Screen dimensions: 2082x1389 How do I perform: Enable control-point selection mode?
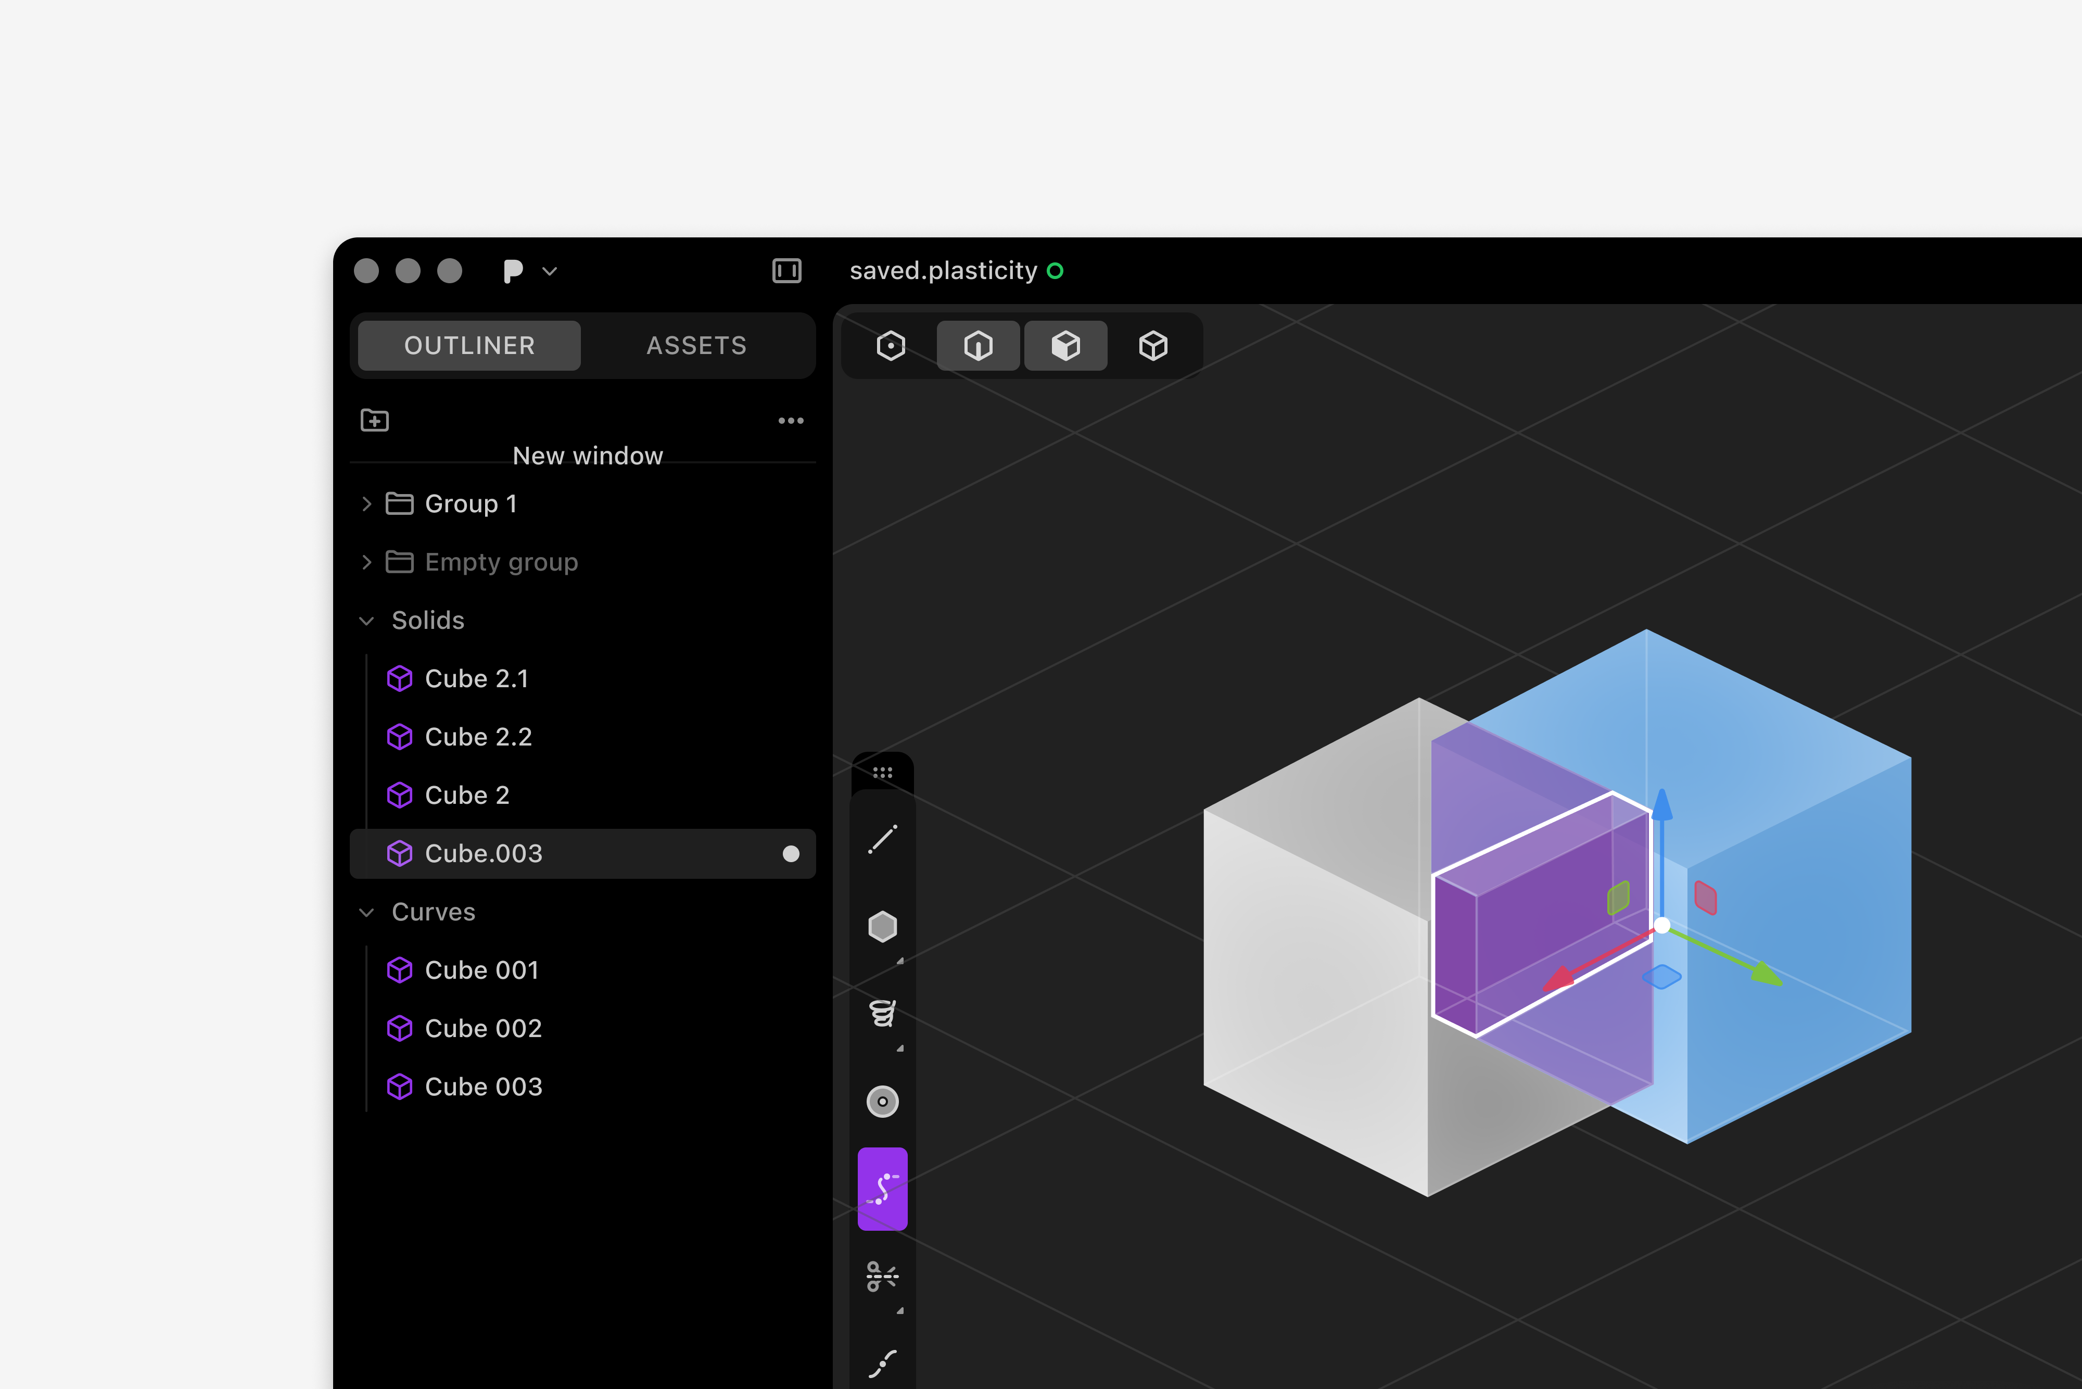891,346
